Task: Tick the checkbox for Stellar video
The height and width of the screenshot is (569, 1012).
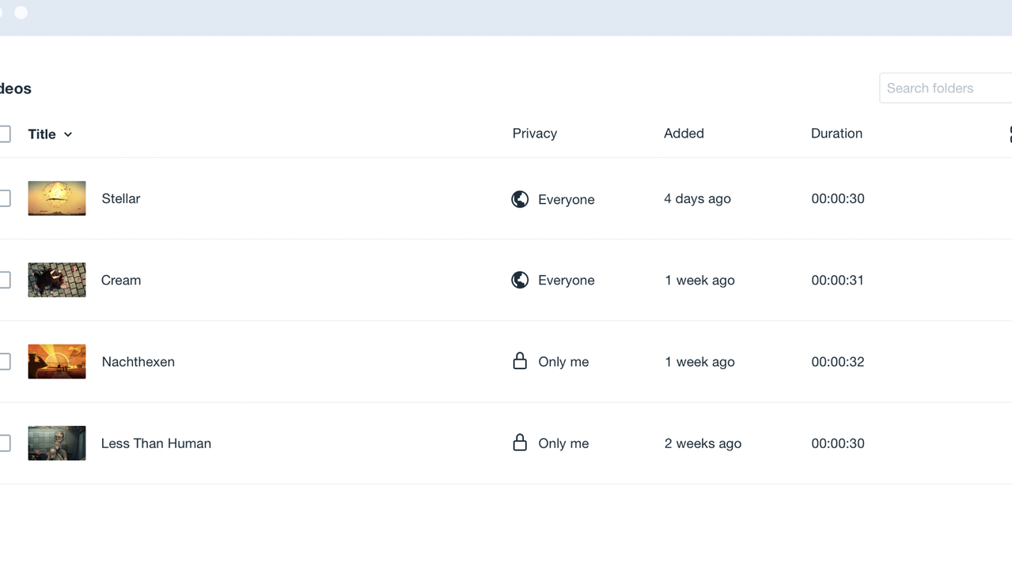Action: 4,198
